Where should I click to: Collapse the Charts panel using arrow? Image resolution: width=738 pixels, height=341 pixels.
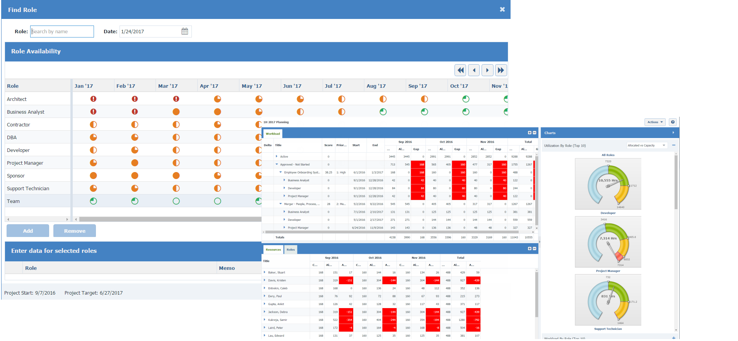(x=673, y=133)
